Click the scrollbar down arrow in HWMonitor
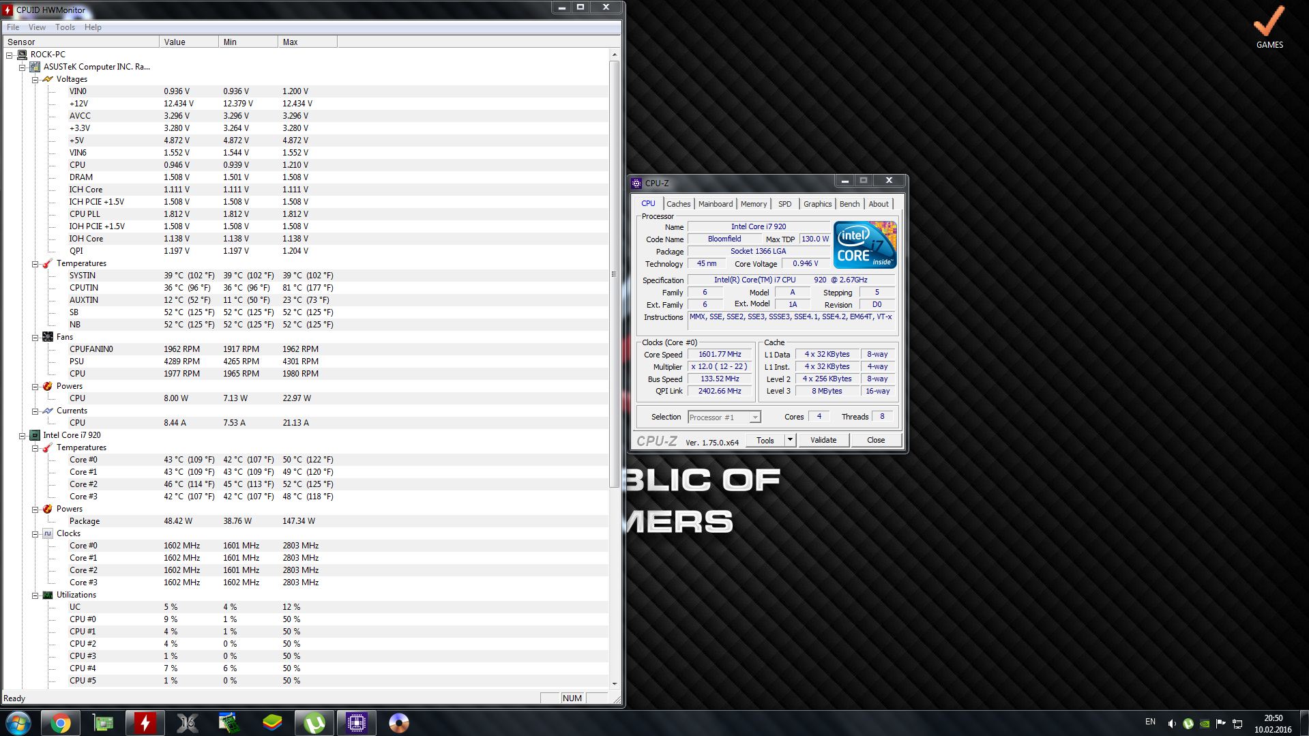The height and width of the screenshot is (736, 1309). coord(614,683)
